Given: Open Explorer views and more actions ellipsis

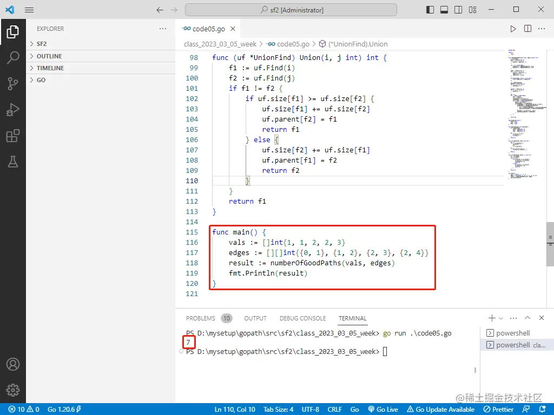Looking at the screenshot, I should [x=163, y=29].
